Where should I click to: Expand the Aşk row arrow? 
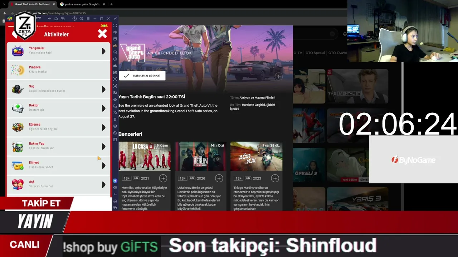tap(103, 185)
